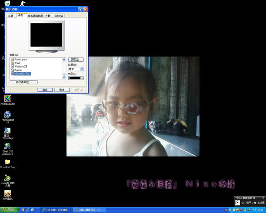
Task: Click the 瀏覽 browse button
Action: click(76, 59)
